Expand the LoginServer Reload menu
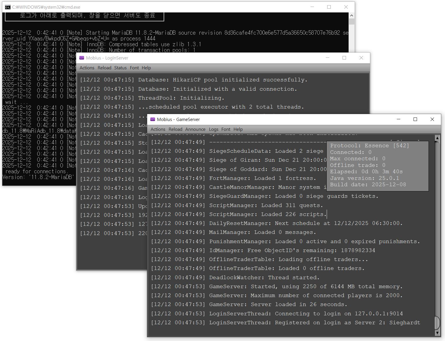Image resolution: width=445 pixels, height=341 pixels. 104,68
